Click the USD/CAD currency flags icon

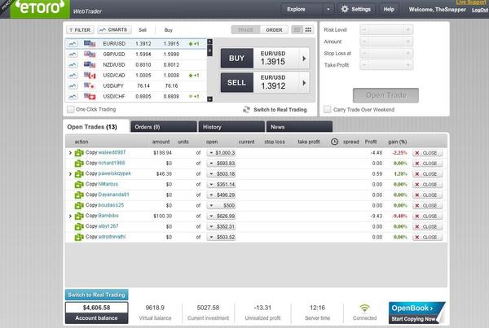(90, 76)
